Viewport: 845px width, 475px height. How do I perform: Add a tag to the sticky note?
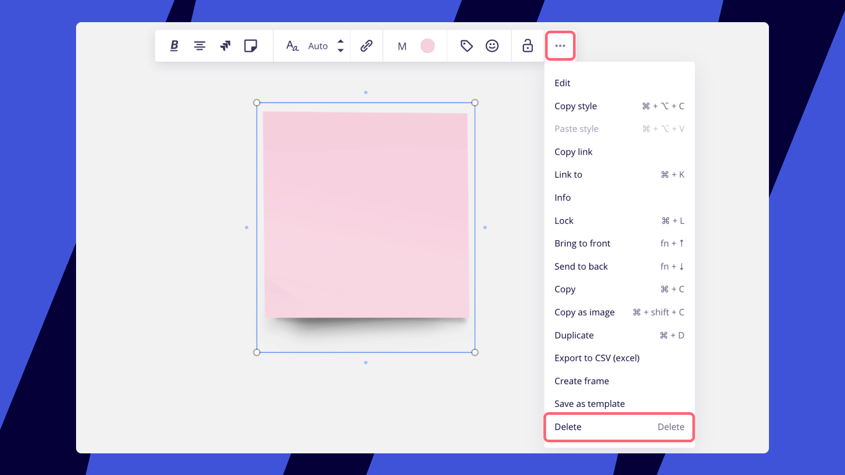[x=466, y=46]
